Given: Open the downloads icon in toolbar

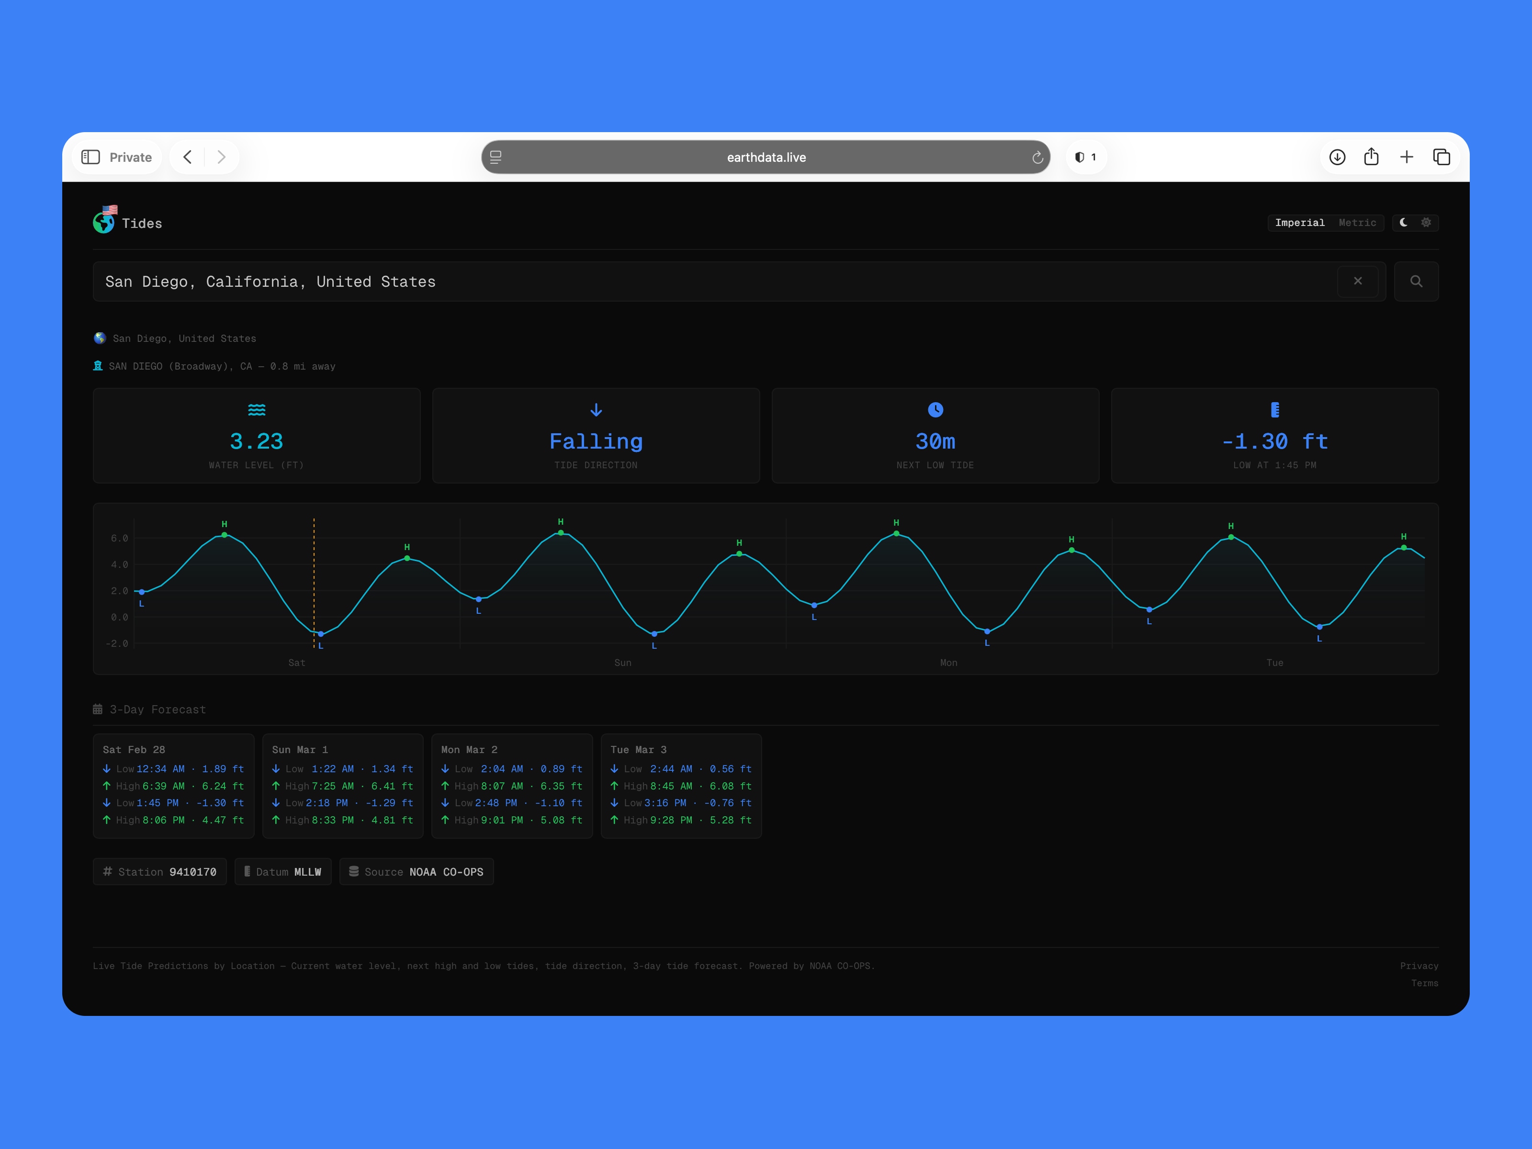Looking at the screenshot, I should [1337, 157].
